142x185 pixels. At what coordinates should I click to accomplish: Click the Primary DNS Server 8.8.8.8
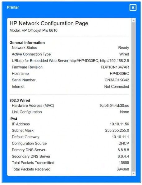click(123, 150)
